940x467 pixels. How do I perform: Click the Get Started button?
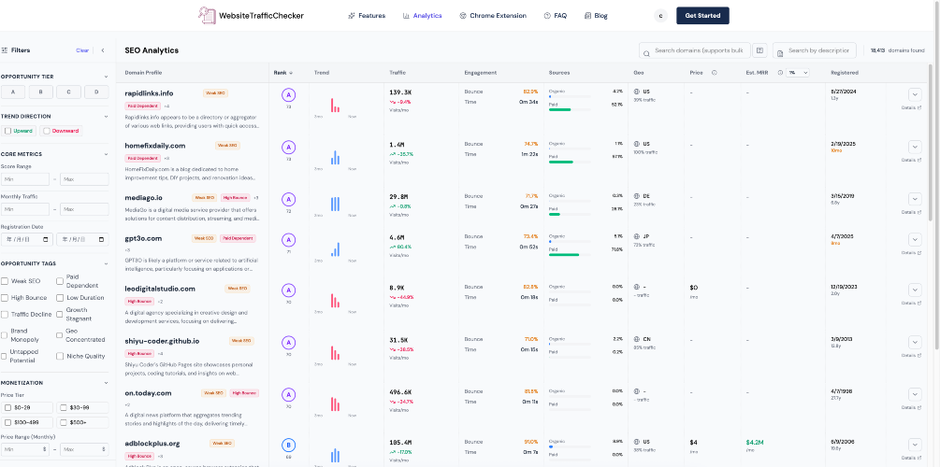pyautogui.click(x=702, y=16)
